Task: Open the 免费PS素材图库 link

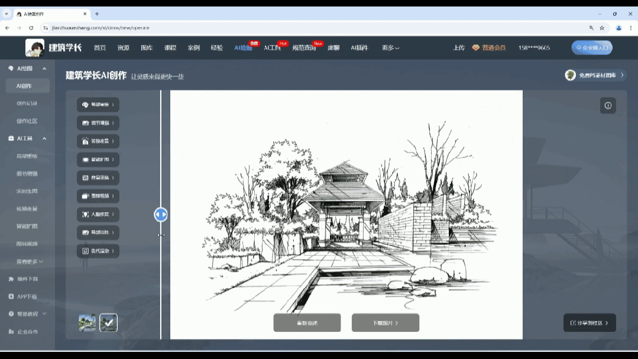Action: (x=594, y=75)
